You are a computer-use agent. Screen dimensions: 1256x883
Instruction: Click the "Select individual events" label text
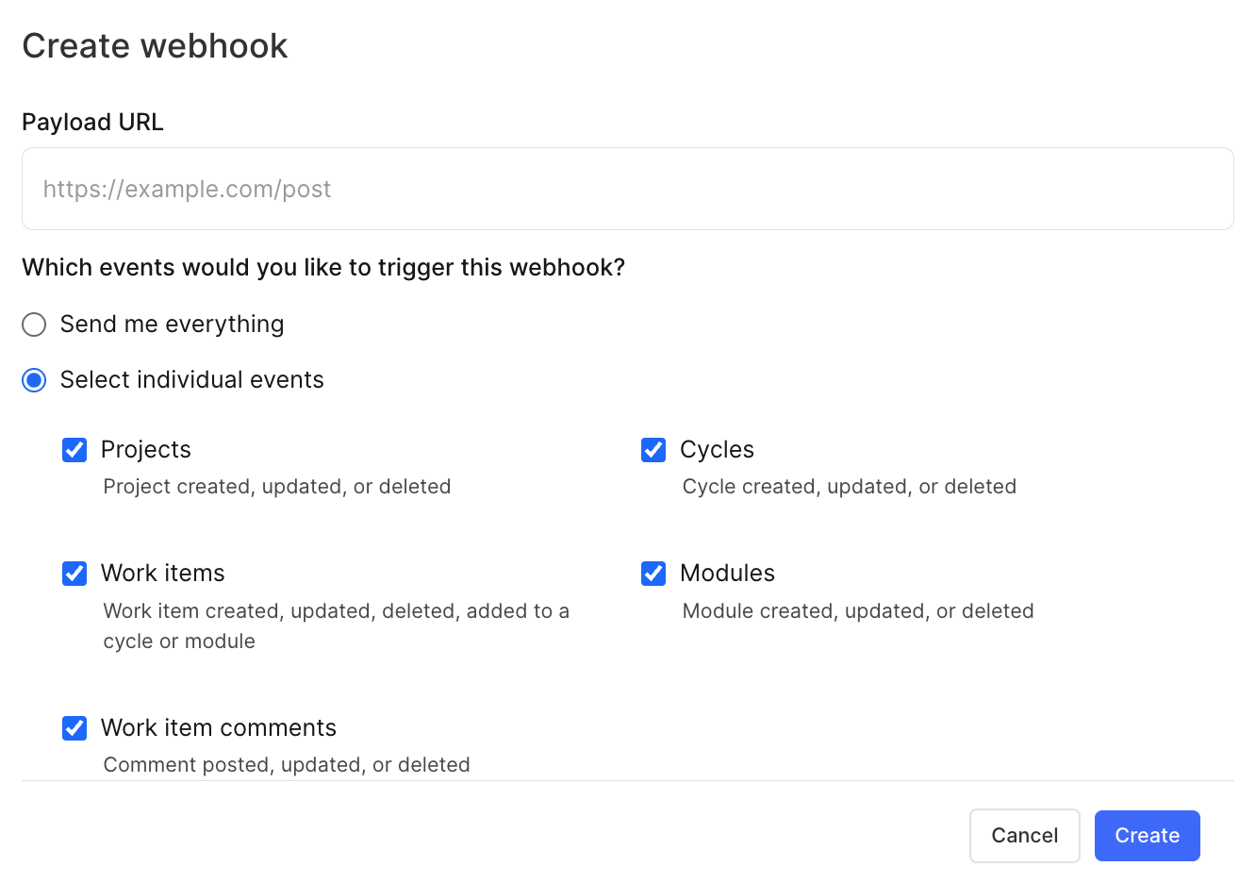[191, 380]
